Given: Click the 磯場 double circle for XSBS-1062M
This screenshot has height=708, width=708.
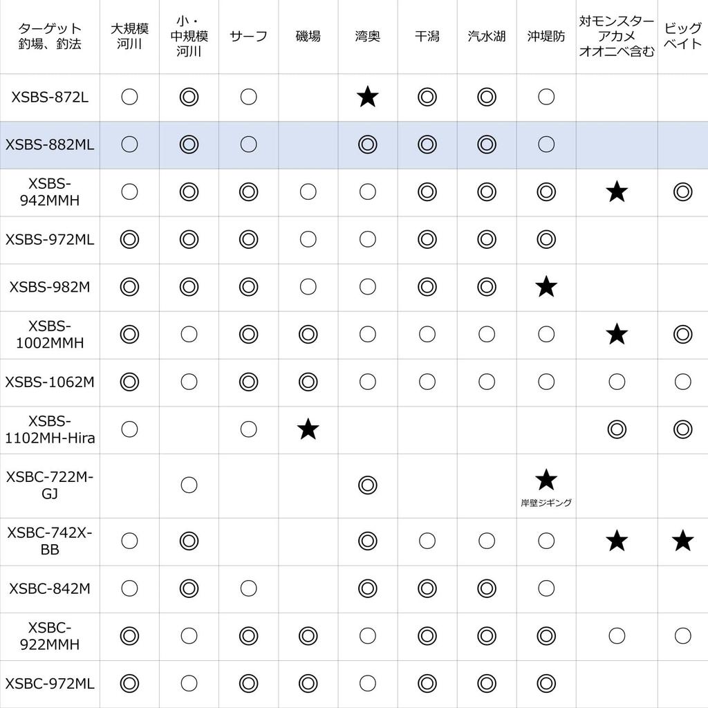Looking at the screenshot, I should (308, 382).
